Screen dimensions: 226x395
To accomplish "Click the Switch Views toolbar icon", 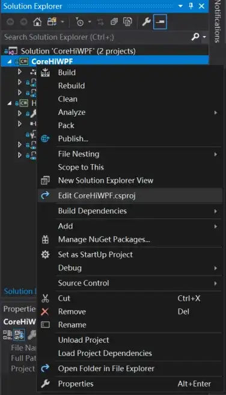I will 52,22.
